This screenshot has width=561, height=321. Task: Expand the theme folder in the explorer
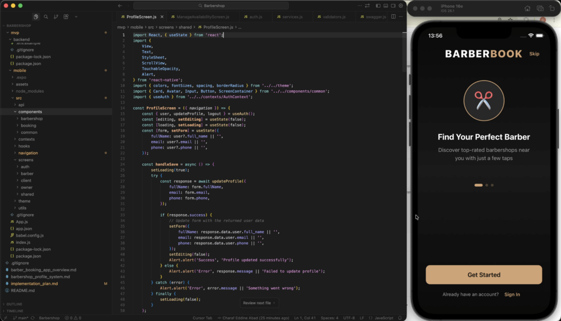(x=24, y=201)
